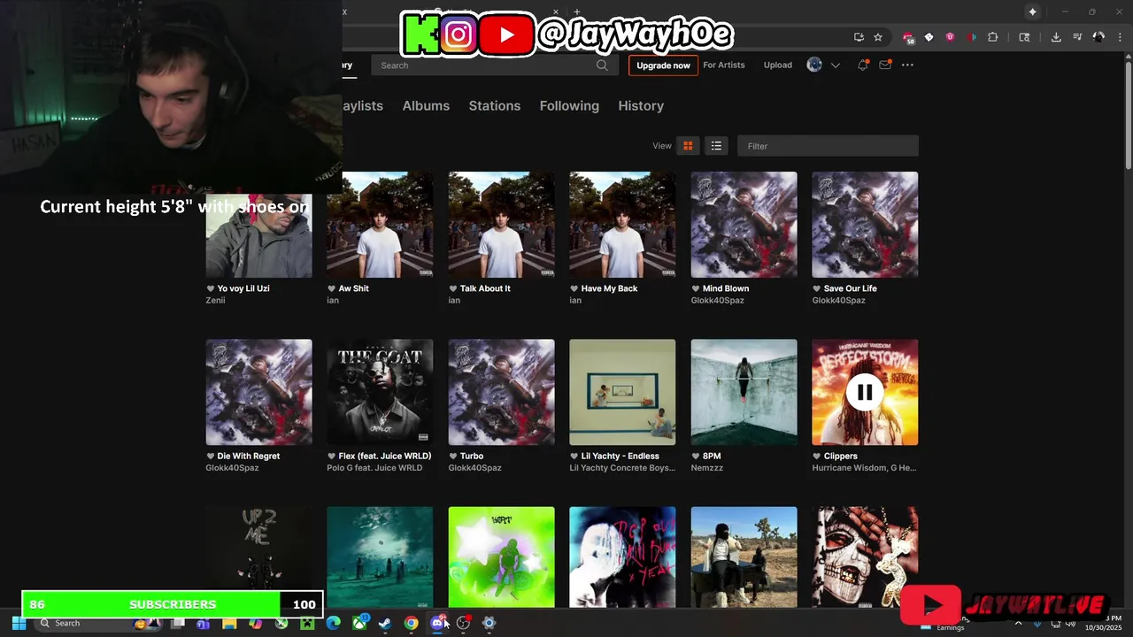Open the Chrome three-dot menu
Image resolution: width=1133 pixels, height=637 pixels.
1121,37
